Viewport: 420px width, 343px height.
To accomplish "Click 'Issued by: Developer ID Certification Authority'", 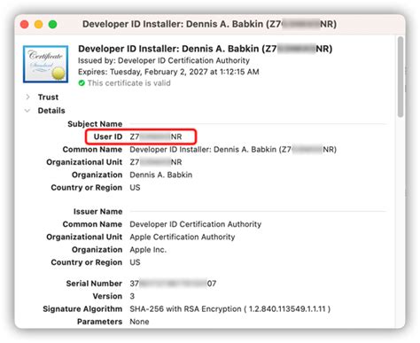I will tap(164, 60).
